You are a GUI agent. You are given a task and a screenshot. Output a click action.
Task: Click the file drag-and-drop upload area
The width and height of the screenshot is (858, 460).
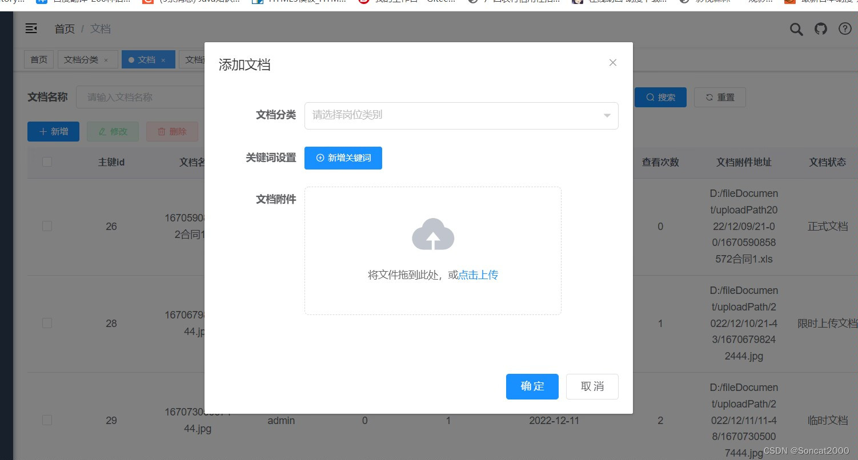click(x=433, y=251)
